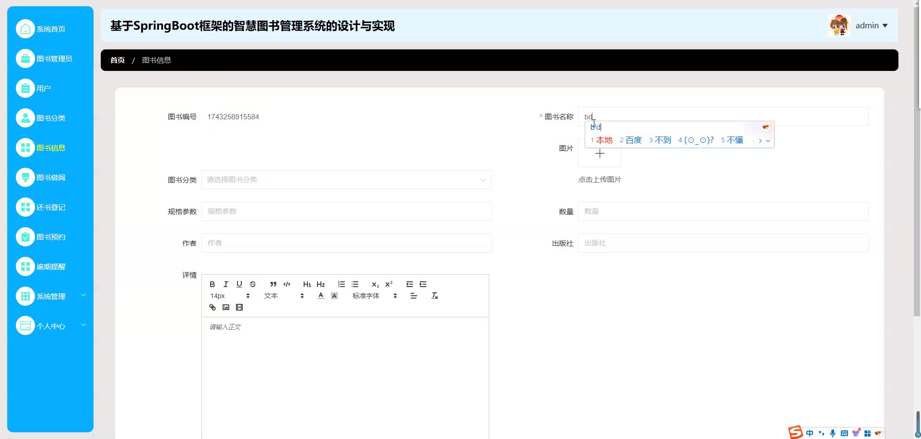
Task: Toggle Sogou punctuation mode icon
Action: [821, 433]
